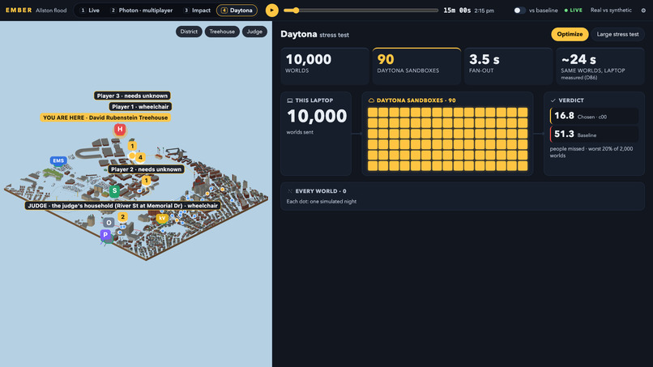653x367 pixels.
Task: Start playback with the yellow play button
Action: click(272, 10)
